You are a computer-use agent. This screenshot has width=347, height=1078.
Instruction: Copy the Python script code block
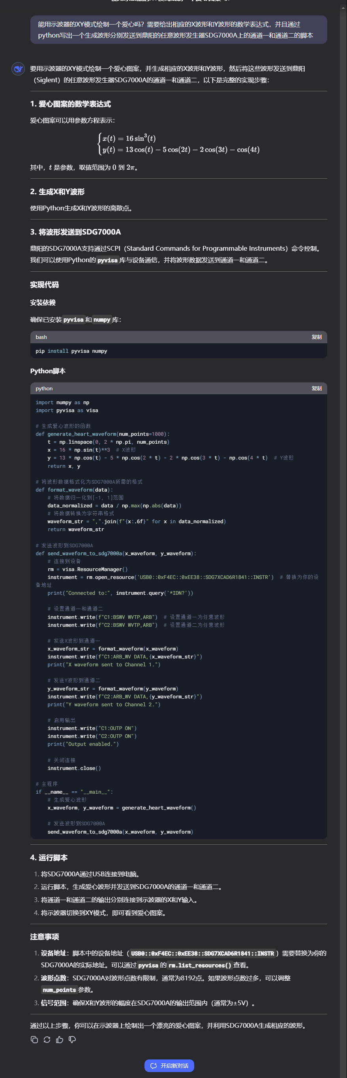(316, 388)
